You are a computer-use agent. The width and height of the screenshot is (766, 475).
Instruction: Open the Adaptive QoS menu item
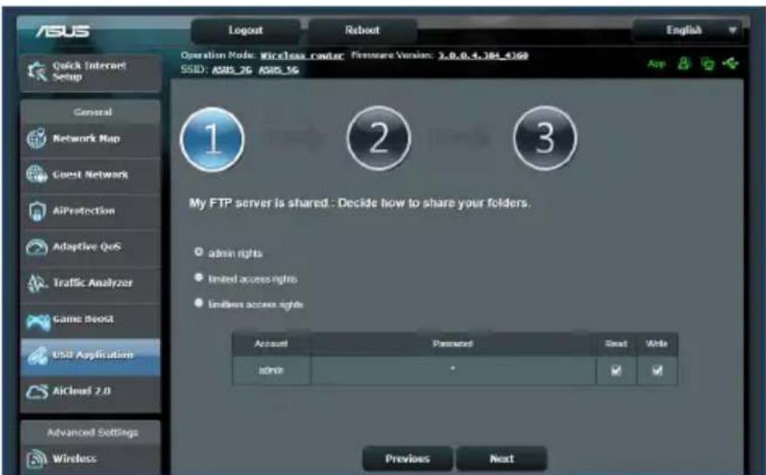click(x=90, y=247)
